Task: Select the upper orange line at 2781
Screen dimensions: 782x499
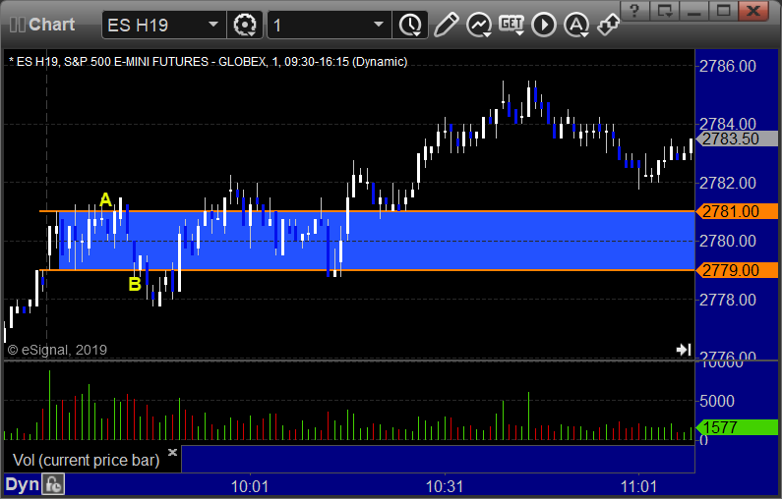Action: (x=367, y=211)
